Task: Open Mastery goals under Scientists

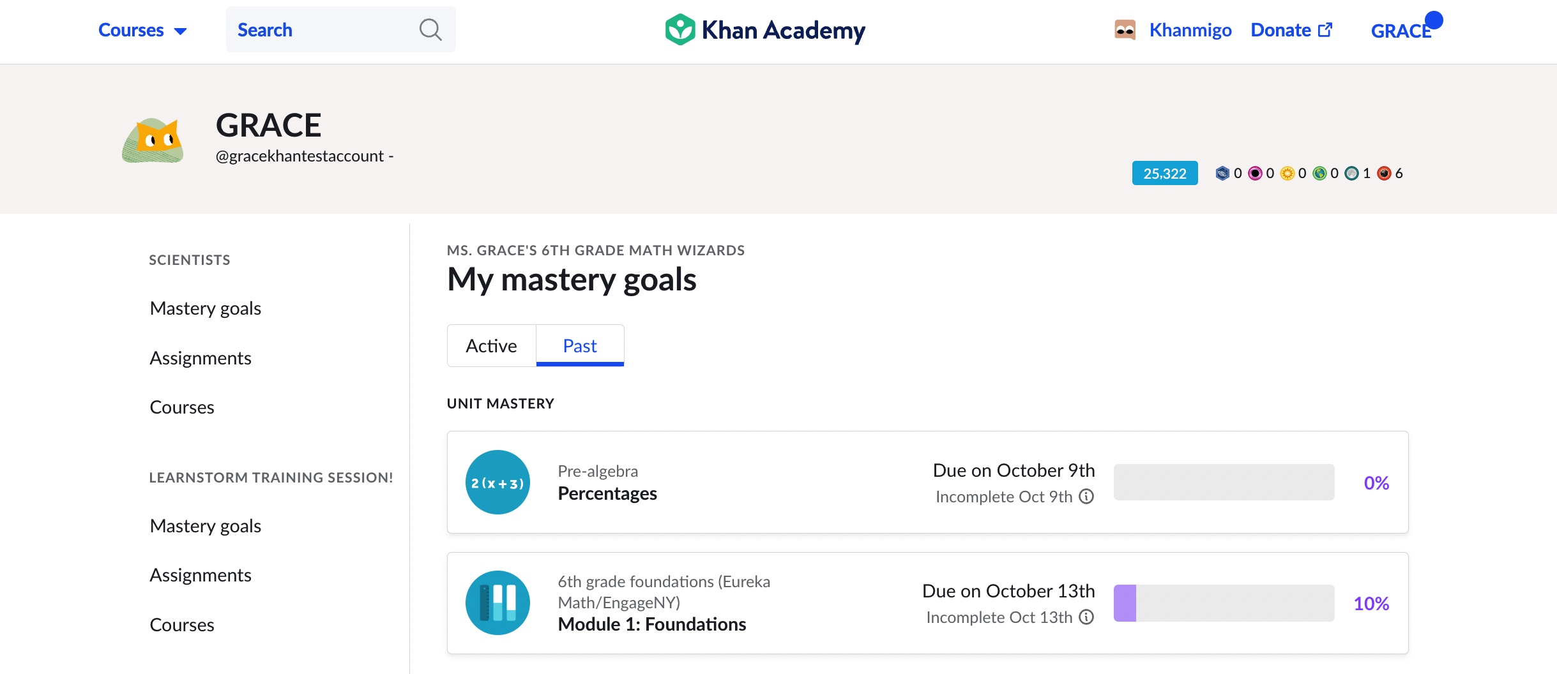Action: tap(205, 308)
